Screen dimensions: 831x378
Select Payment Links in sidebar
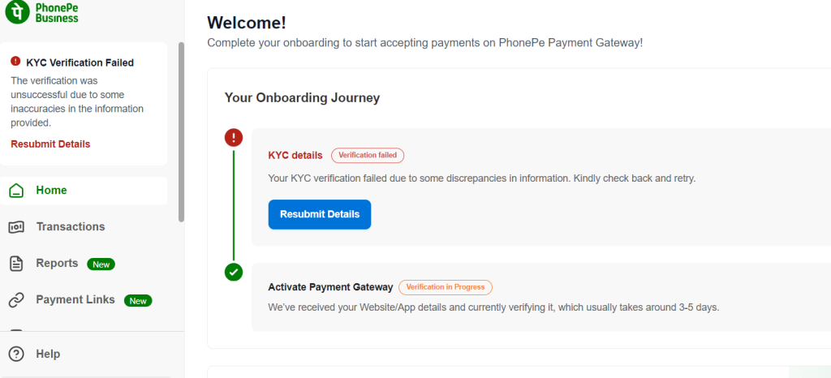coord(75,300)
